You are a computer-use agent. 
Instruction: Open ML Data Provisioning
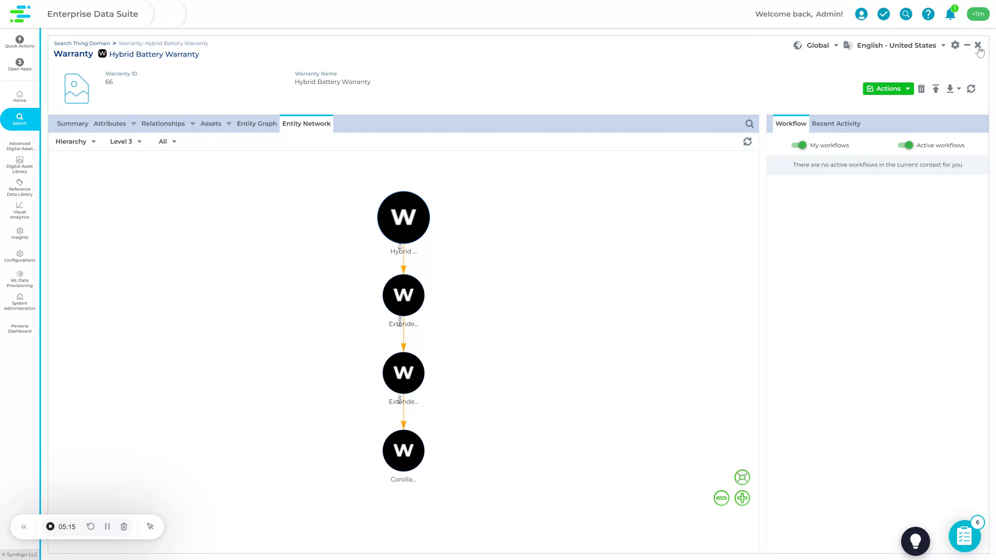(19, 279)
